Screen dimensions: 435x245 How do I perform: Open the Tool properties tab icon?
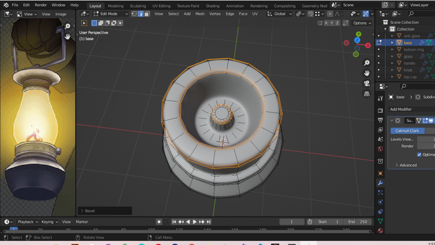point(381,98)
